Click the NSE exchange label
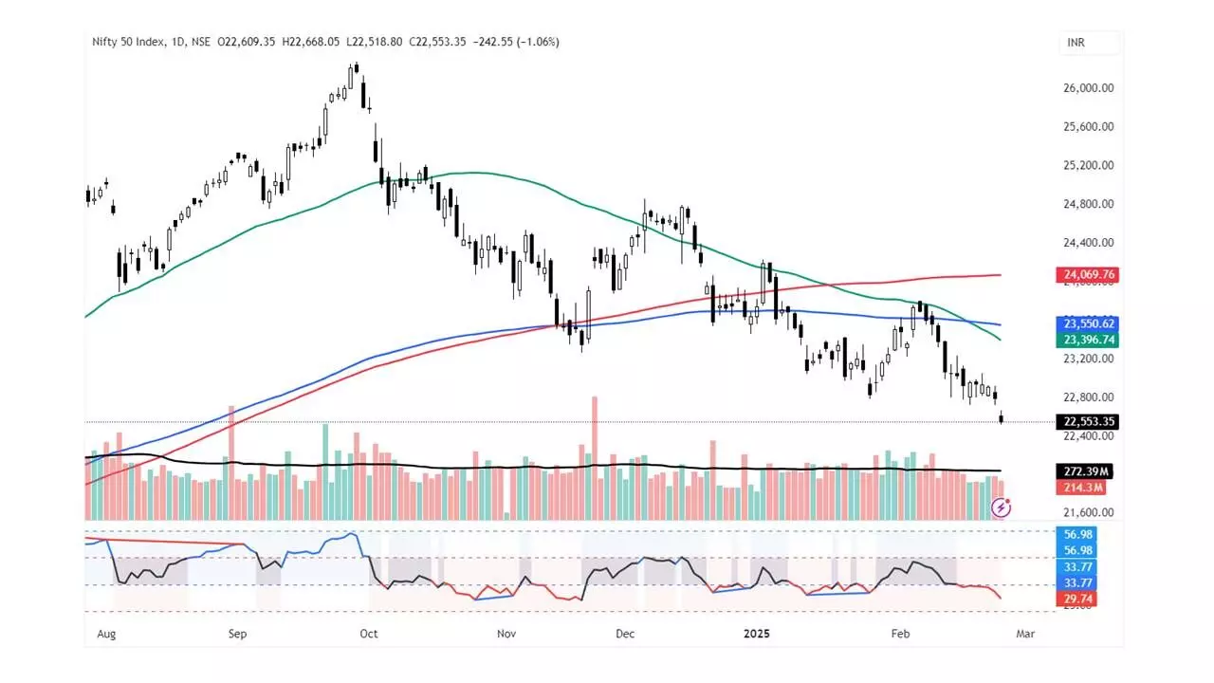This screenshot has width=1214, height=683. tap(201, 42)
